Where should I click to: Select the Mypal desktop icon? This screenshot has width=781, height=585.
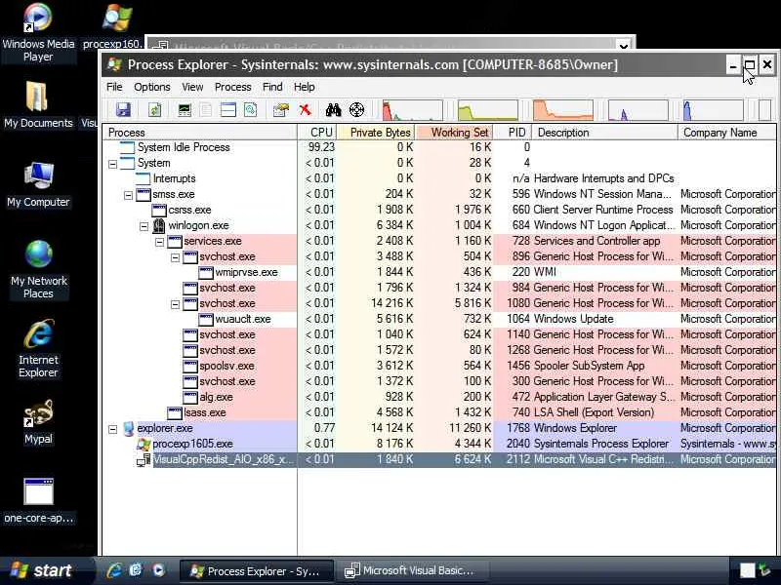(x=38, y=422)
